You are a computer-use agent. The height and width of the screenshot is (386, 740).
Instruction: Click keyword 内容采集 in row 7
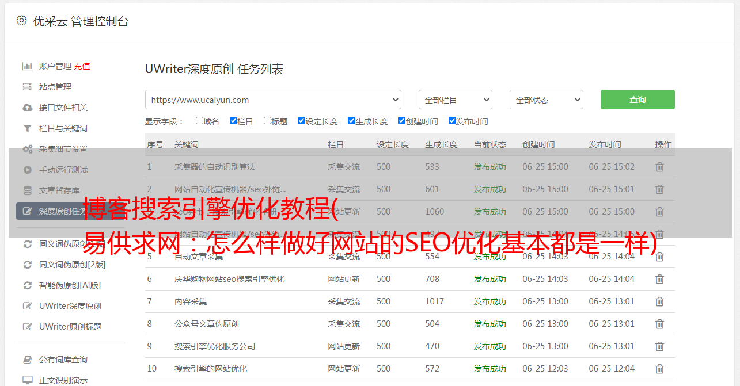coord(191,301)
